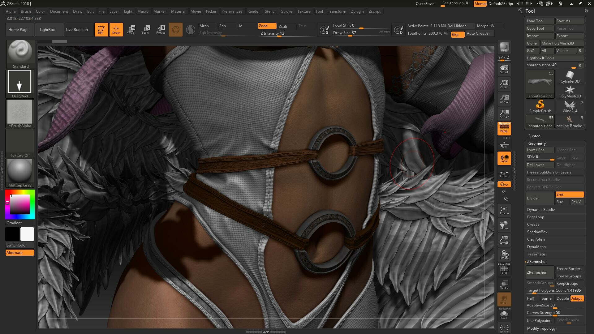Click the Zoom3D navigation icon
Screen dimensions: 594x334
pyautogui.click(x=504, y=240)
